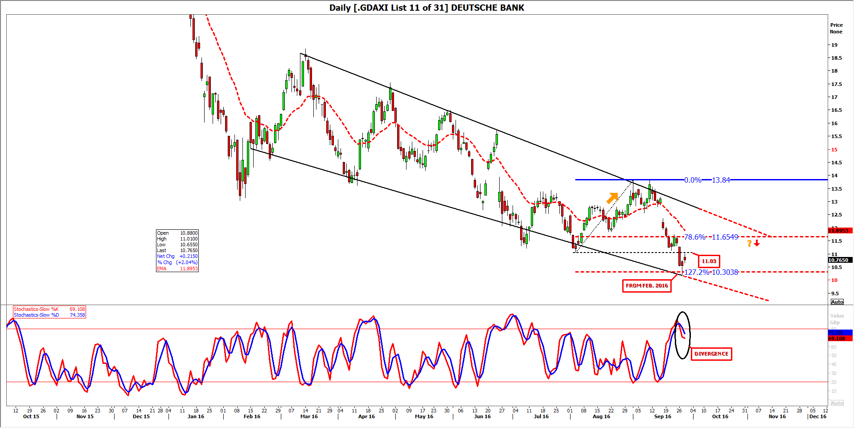Click the Nov 15 month label on time axis
The image size is (854, 428).
click(85, 416)
